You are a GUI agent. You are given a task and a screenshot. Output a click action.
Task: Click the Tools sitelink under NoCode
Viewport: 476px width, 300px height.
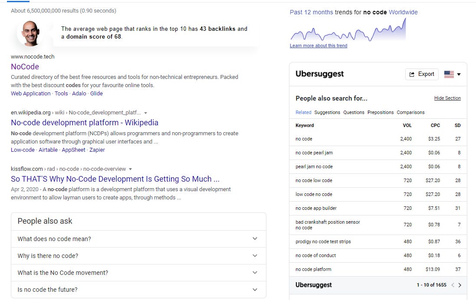pos(61,94)
